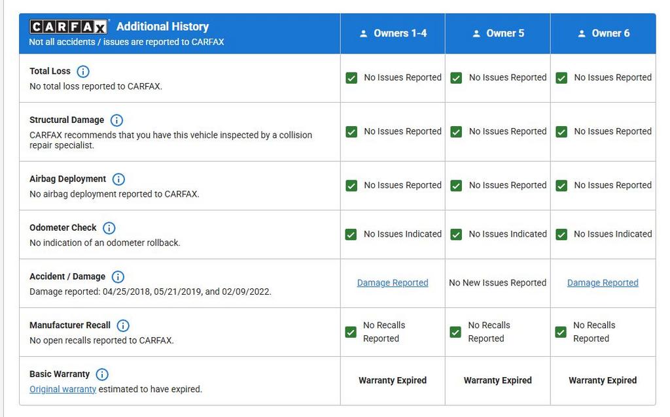Viewport: 670px width, 417px height.
Task: Click the Additional History heading
Action: tap(162, 26)
